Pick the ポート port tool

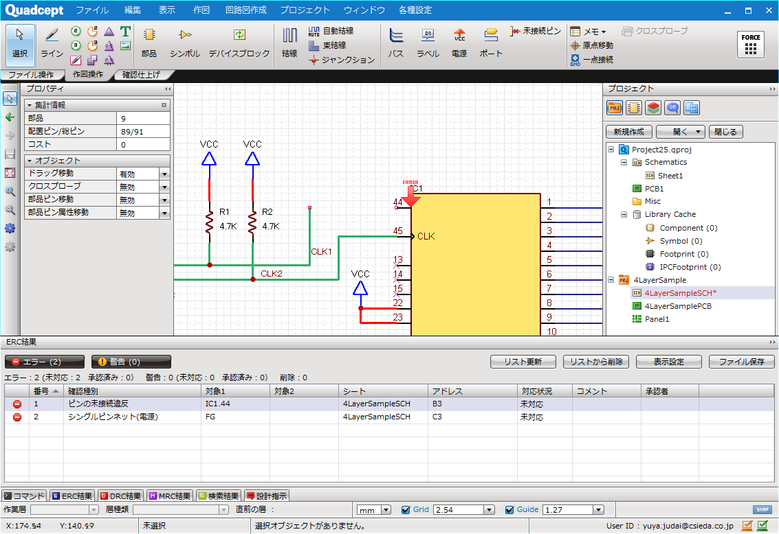491,42
